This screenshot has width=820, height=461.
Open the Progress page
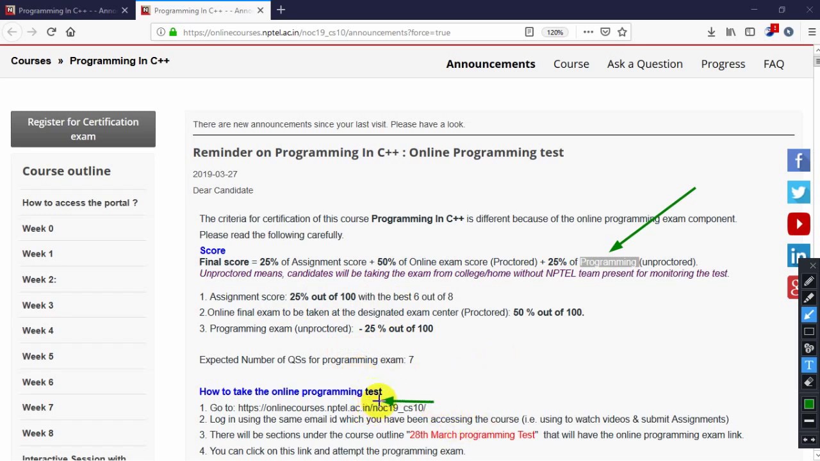click(x=723, y=64)
